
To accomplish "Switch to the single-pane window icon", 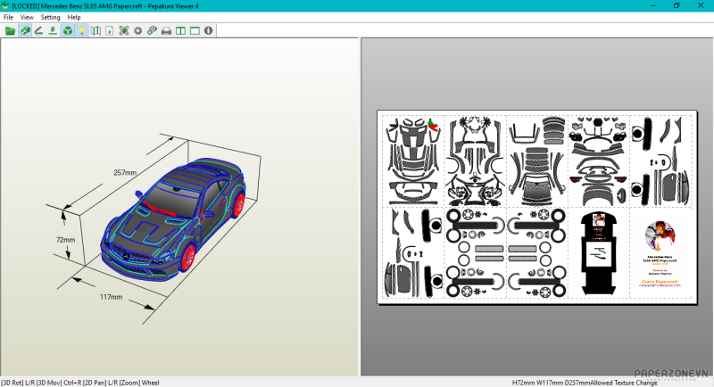I will pos(195,30).
